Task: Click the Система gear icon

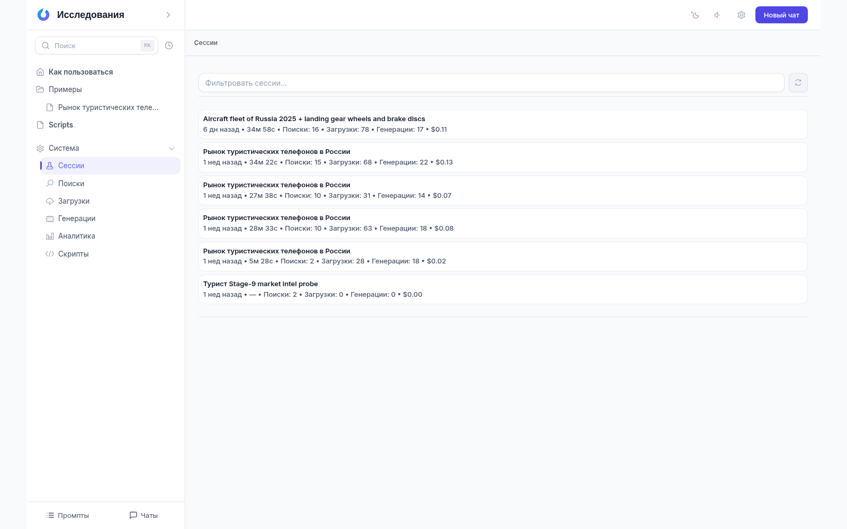Action: tap(40, 148)
